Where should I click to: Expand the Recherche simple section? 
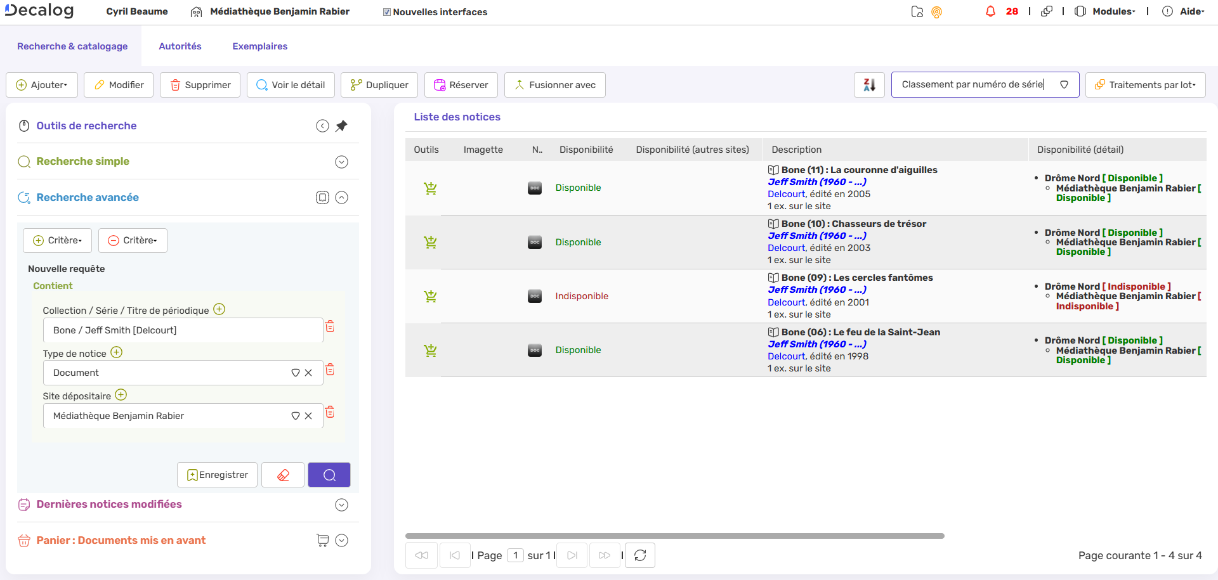point(341,162)
